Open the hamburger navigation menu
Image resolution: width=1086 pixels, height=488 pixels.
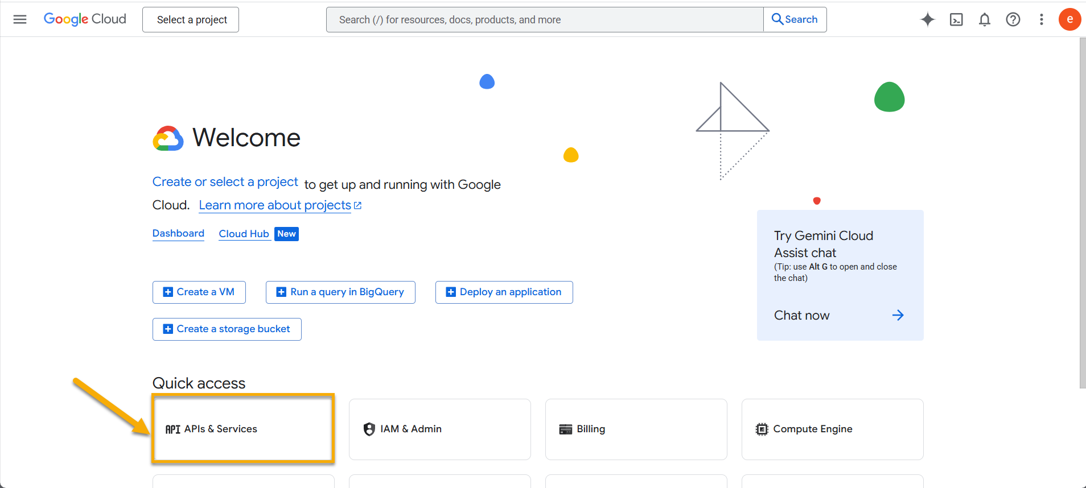(x=20, y=19)
